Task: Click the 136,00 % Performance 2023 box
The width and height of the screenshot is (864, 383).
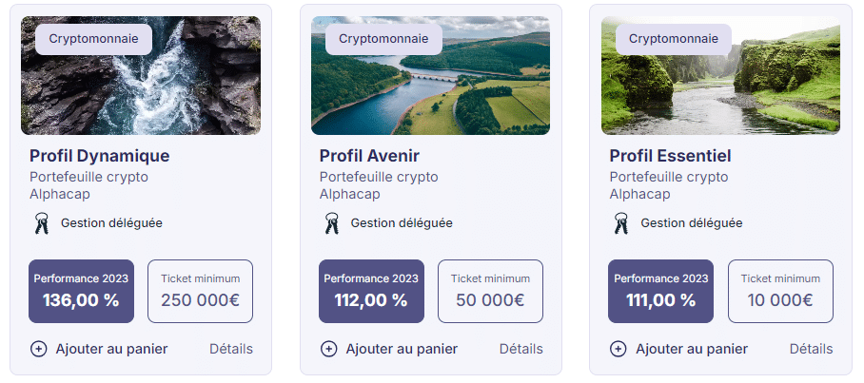Action: coord(81,291)
